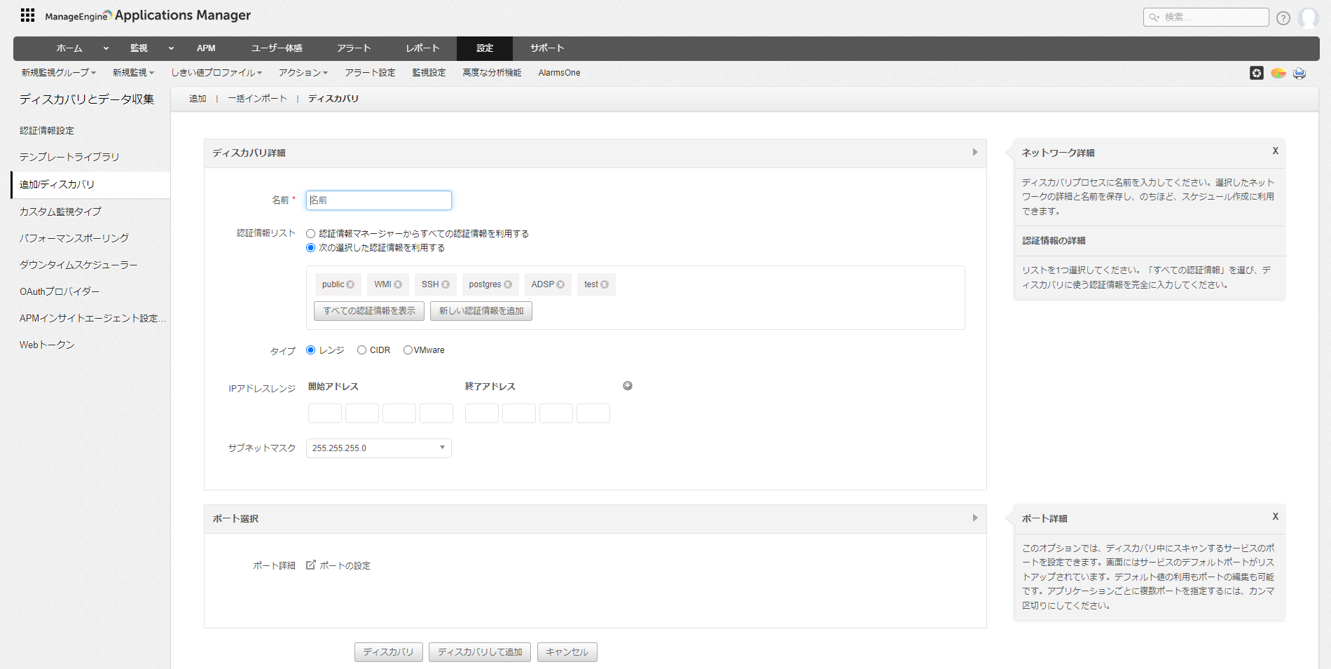Open 監視設定 in the submenu
The image size is (1331, 669).
point(429,73)
